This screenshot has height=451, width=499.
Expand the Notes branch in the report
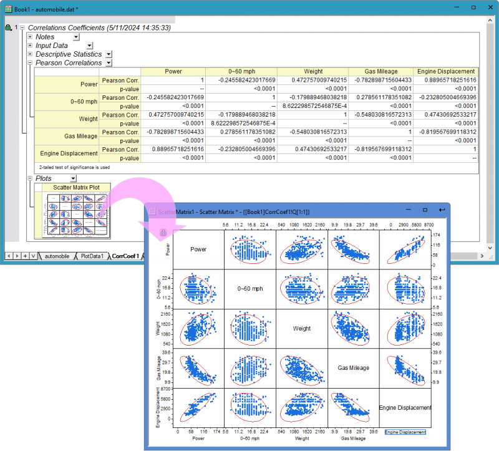(x=30, y=37)
